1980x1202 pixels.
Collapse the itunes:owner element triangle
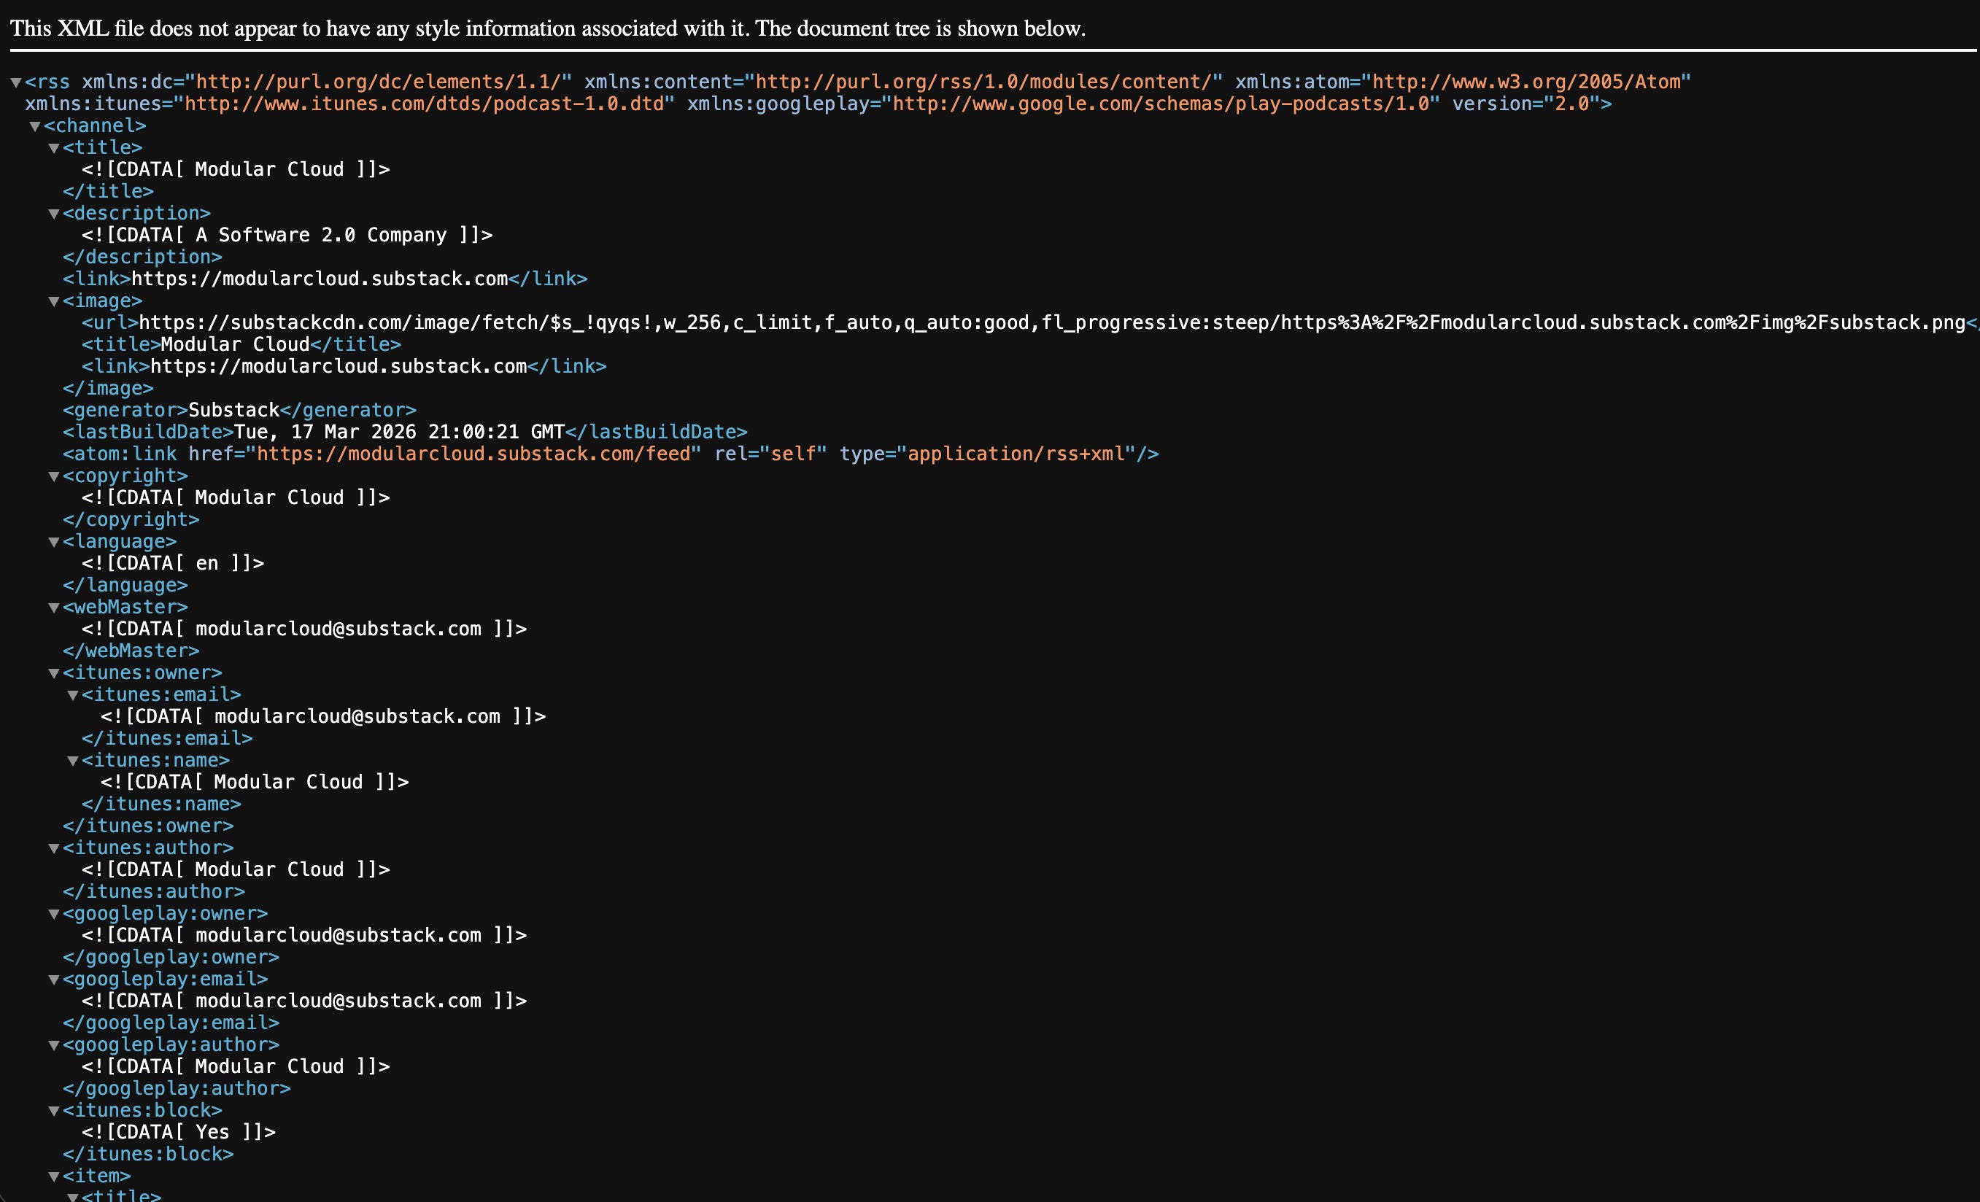(54, 673)
